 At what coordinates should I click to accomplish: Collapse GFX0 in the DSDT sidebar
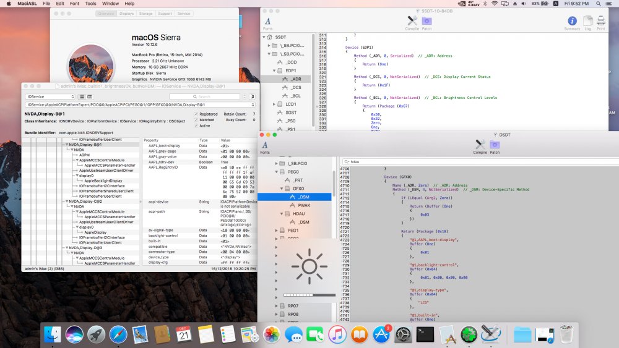pos(282,189)
